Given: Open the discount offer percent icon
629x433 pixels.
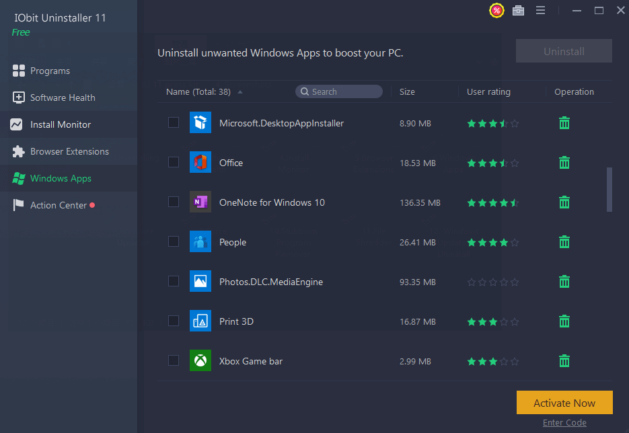Looking at the screenshot, I should (496, 11).
